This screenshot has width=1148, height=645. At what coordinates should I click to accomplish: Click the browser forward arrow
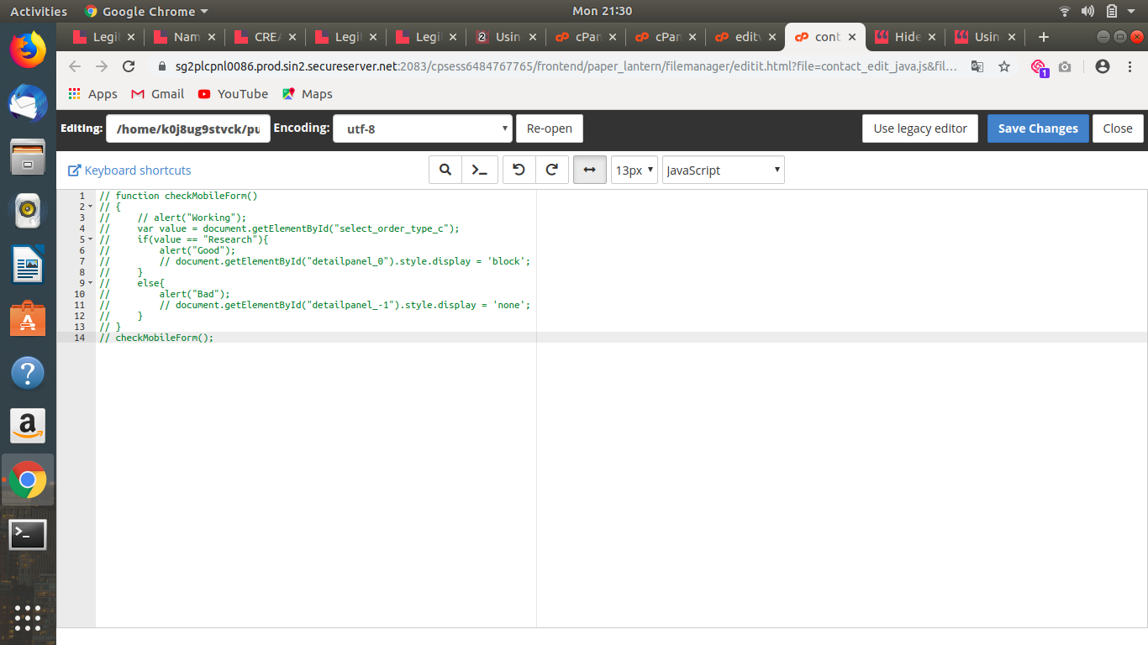[102, 66]
